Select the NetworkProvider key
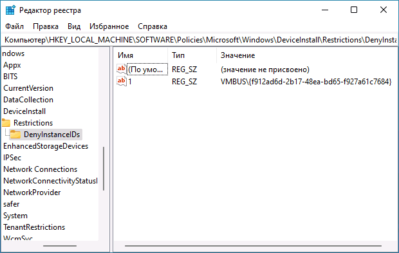The height and width of the screenshot is (253, 399). (x=32, y=192)
